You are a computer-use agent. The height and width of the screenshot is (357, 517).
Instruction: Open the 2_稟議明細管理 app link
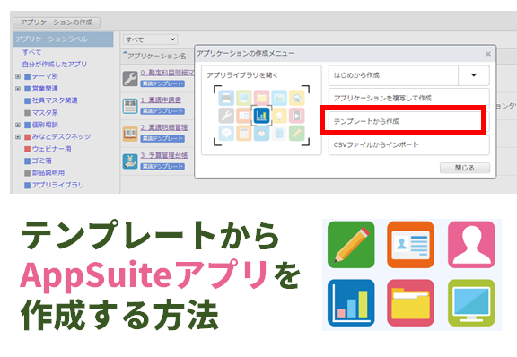[x=164, y=127]
